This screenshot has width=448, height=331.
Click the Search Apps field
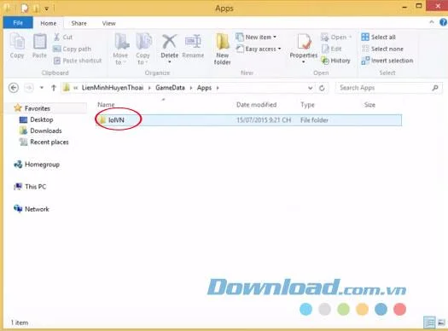[389, 88]
